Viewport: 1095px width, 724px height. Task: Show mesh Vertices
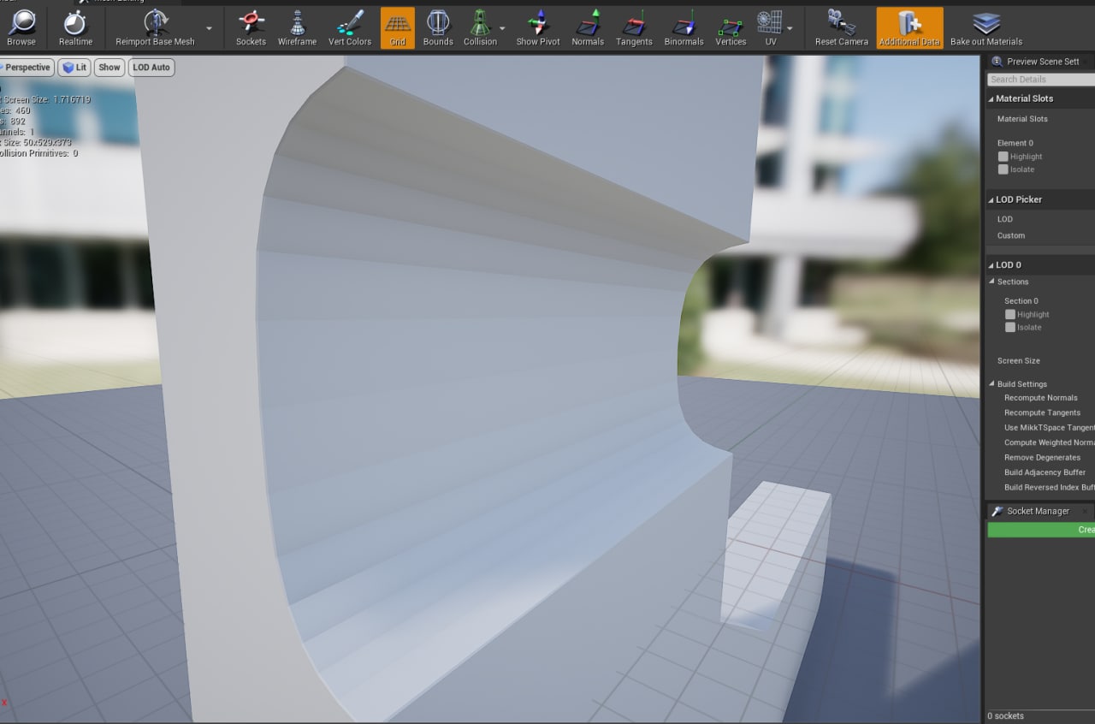click(731, 28)
